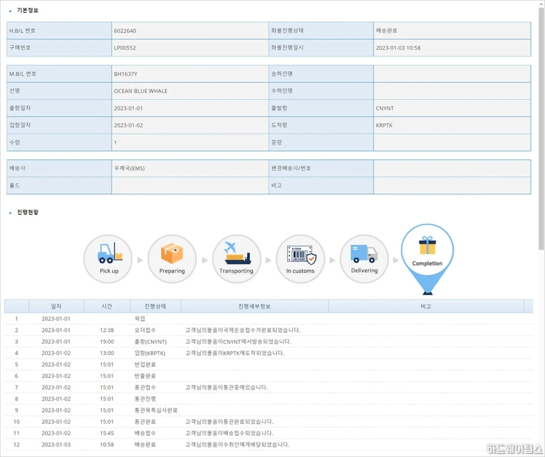Click row 11 status 배송접수

click(x=145, y=433)
